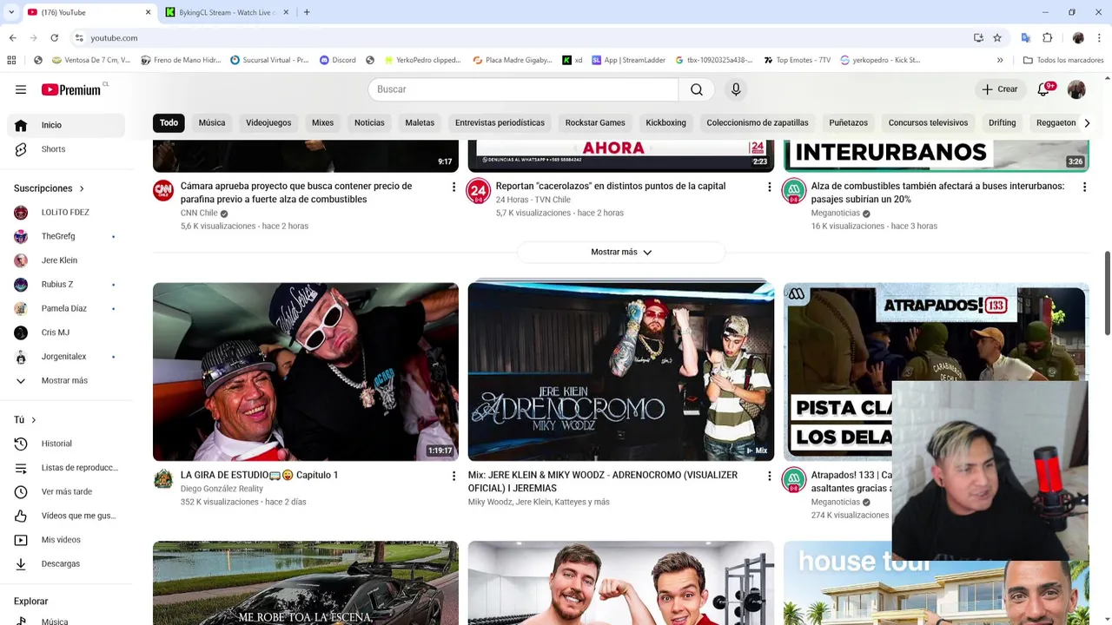The height and width of the screenshot is (625, 1112).
Task: Open options menu for CNN Chile video
Action: click(453, 187)
